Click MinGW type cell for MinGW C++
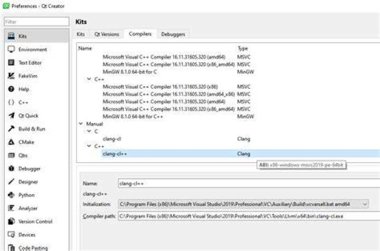 pos(245,116)
